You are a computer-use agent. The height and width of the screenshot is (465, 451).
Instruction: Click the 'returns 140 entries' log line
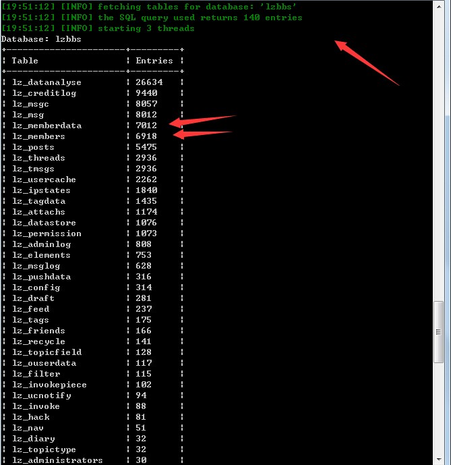pyautogui.click(x=152, y=18)
